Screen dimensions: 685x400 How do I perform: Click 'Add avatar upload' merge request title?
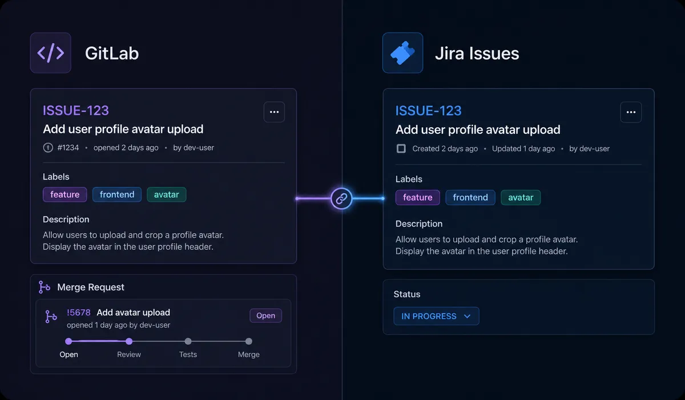pyautogui.click(x=134, y=312)
